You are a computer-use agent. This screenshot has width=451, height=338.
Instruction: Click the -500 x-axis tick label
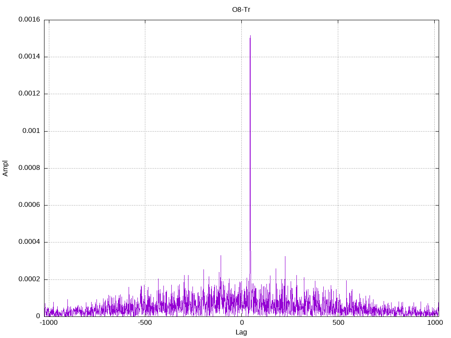[x=145, y=323]
